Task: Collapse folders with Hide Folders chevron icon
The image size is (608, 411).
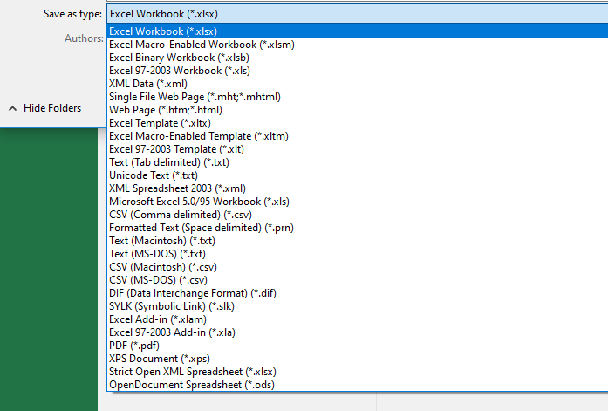Action: pos(13,108)
